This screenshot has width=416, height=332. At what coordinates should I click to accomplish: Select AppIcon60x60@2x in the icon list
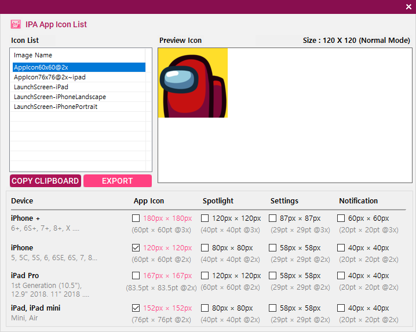[x=79, y=67]
